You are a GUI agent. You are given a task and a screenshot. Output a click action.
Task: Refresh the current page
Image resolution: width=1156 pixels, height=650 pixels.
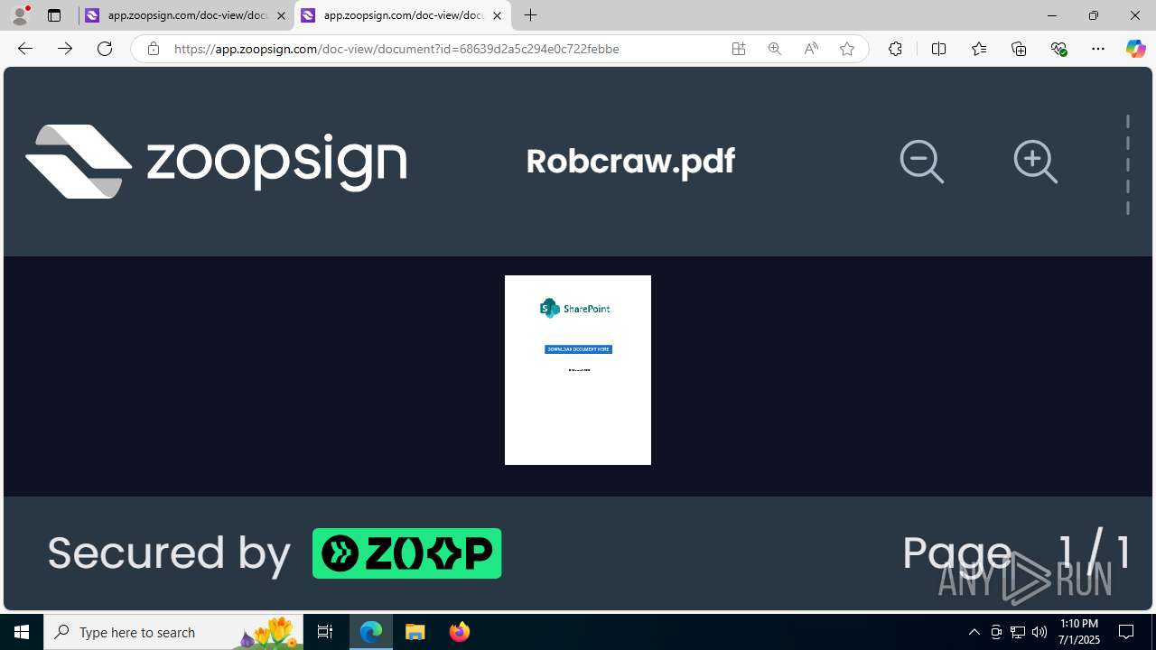105,49
